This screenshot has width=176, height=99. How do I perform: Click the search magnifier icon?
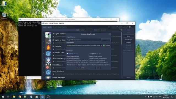pyautogui.click(x=121, y=30)
